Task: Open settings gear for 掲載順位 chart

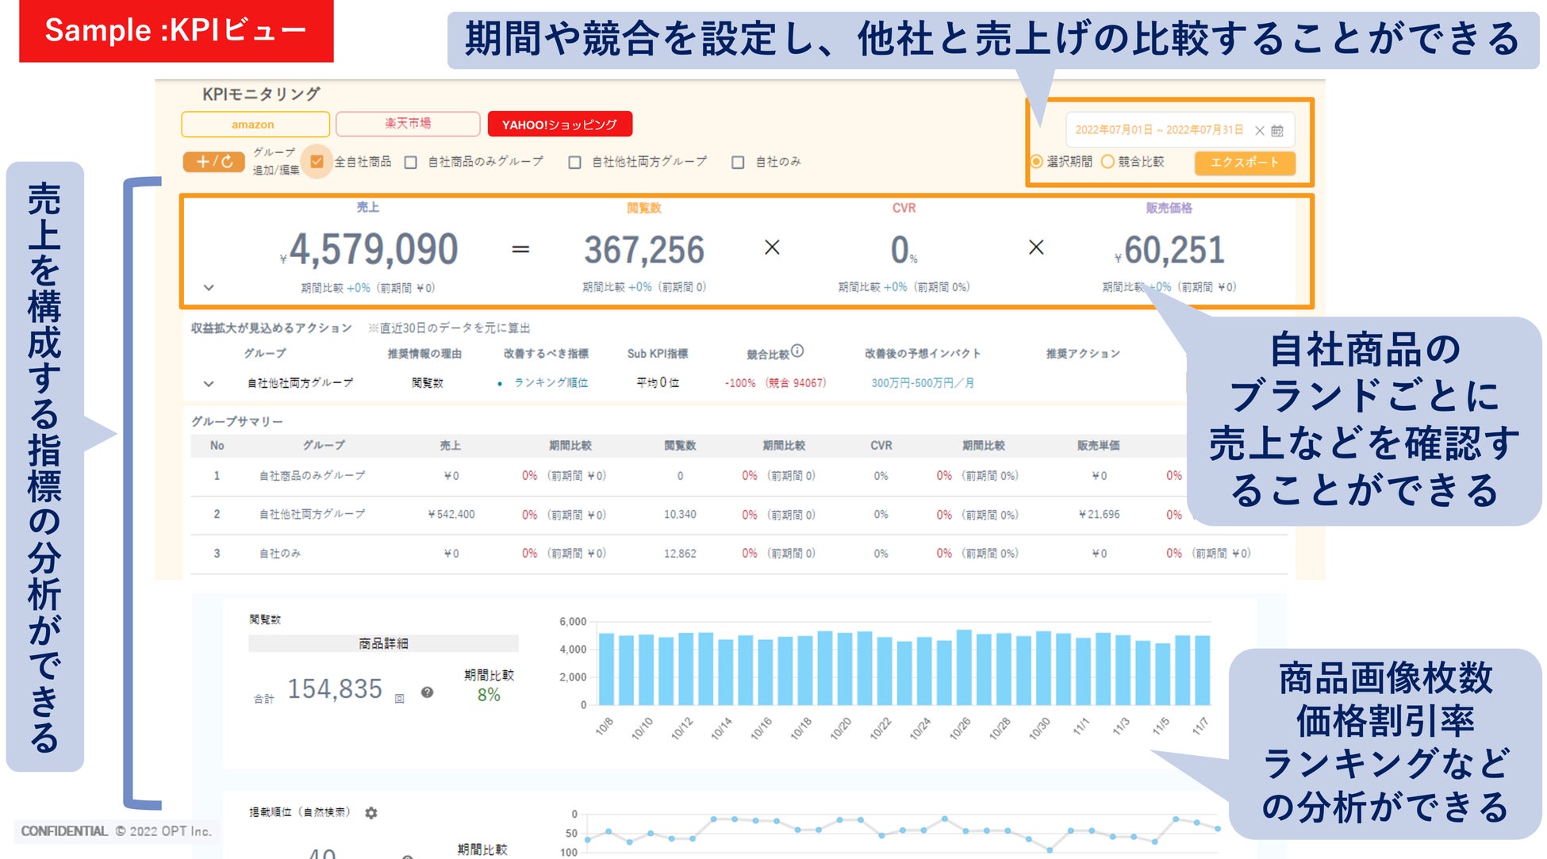Action: pos(370,812)
